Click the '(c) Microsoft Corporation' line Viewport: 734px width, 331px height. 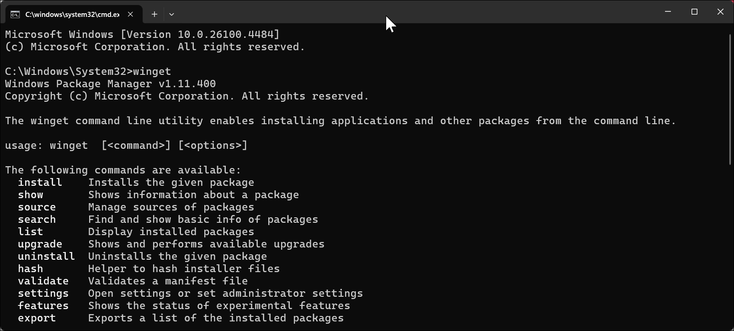155,47
